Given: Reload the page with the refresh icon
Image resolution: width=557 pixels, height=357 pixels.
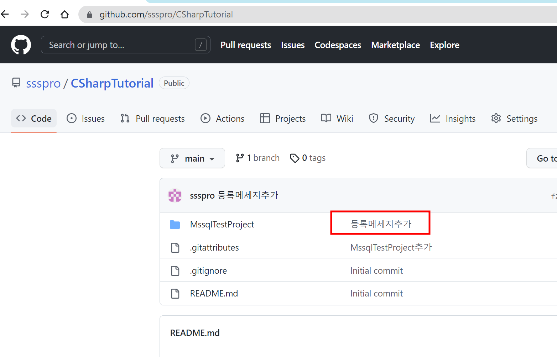Looking at the screenshot, I should [45, 14].
